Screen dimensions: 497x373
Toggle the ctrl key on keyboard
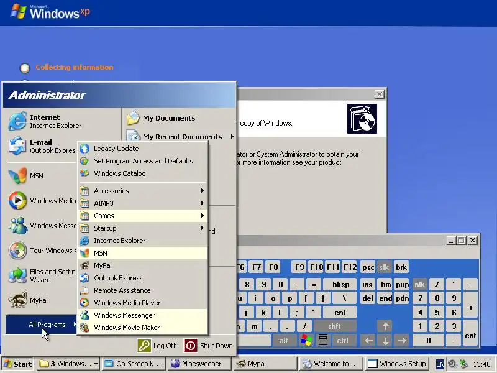[342, 340]
